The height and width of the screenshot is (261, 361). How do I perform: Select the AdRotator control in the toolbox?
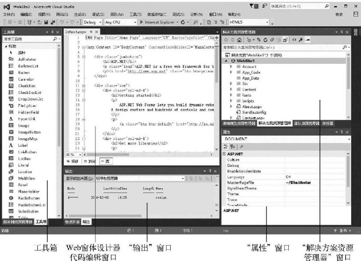pos(27,59)
